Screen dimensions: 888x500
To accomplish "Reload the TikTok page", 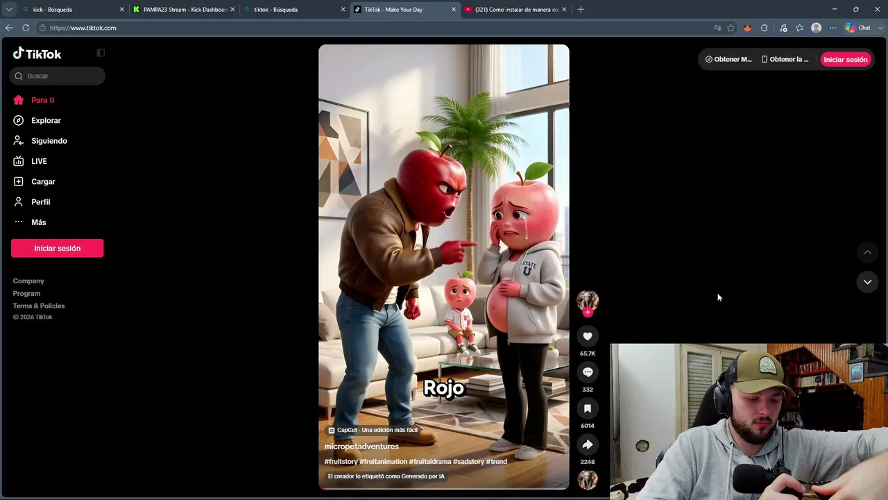I will (26, 28).
